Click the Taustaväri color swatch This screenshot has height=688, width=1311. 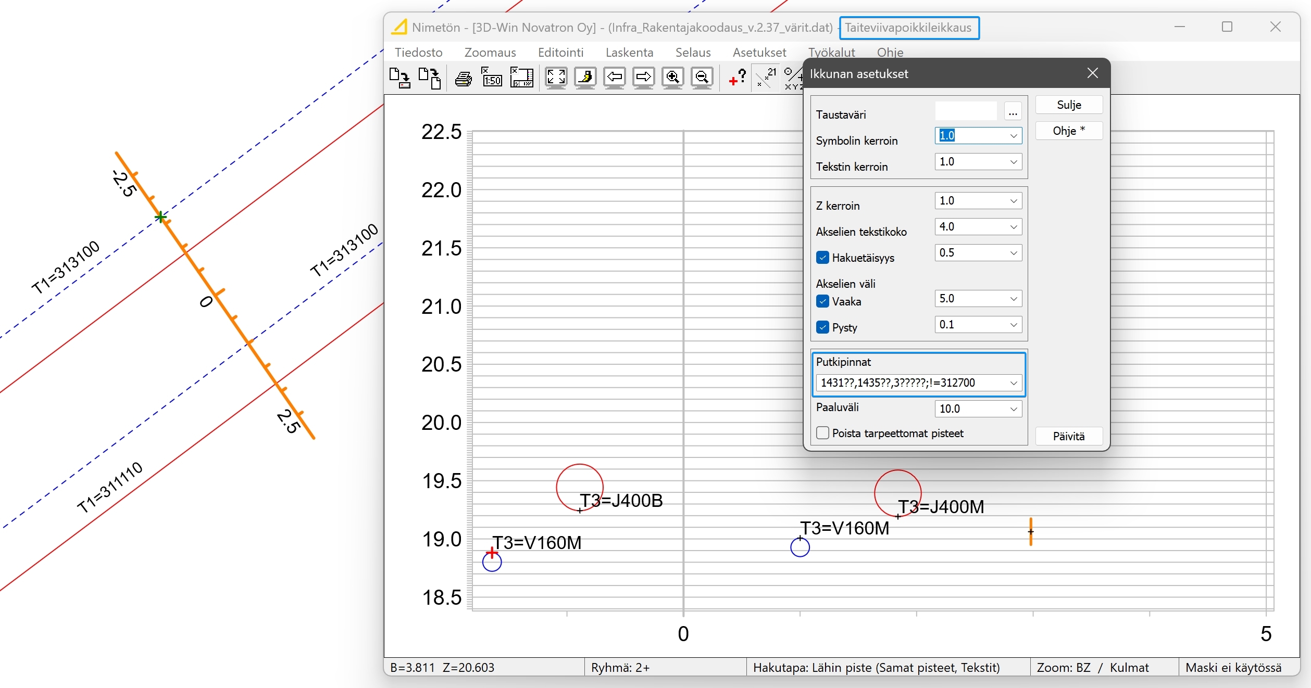[x=966, y=111]
